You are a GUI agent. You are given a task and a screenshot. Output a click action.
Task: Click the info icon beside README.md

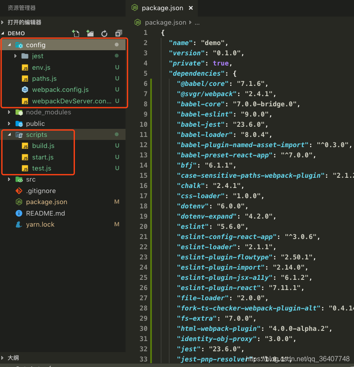pyautogui.click(x=19, y=213)
